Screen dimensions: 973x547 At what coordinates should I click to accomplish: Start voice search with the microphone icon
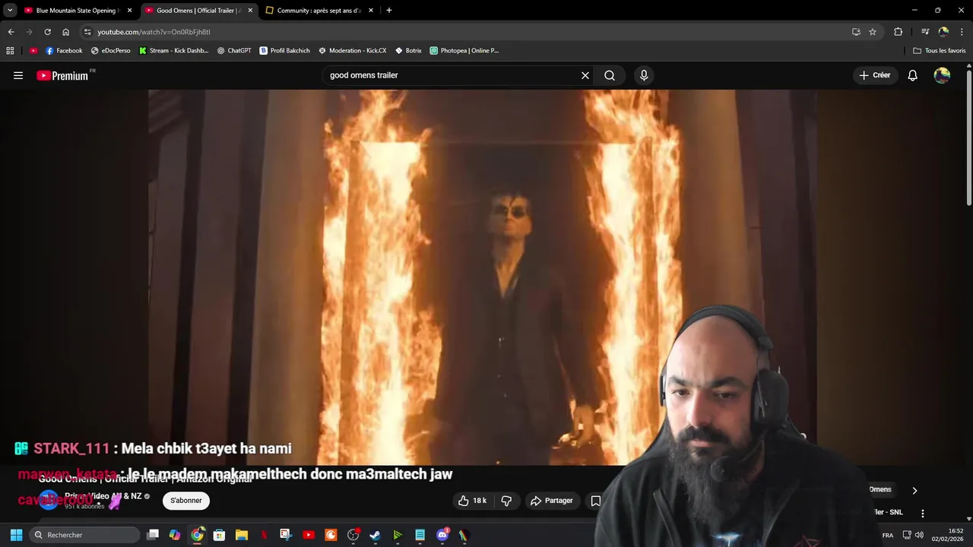click(x=644, y=75)
